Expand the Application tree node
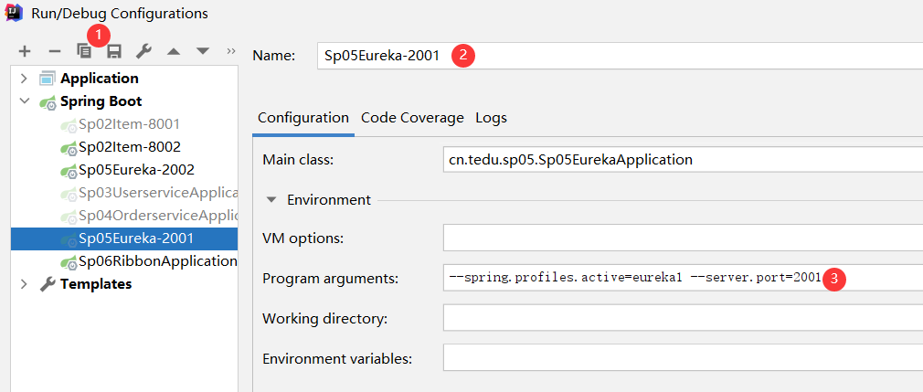 click(24, 79)
